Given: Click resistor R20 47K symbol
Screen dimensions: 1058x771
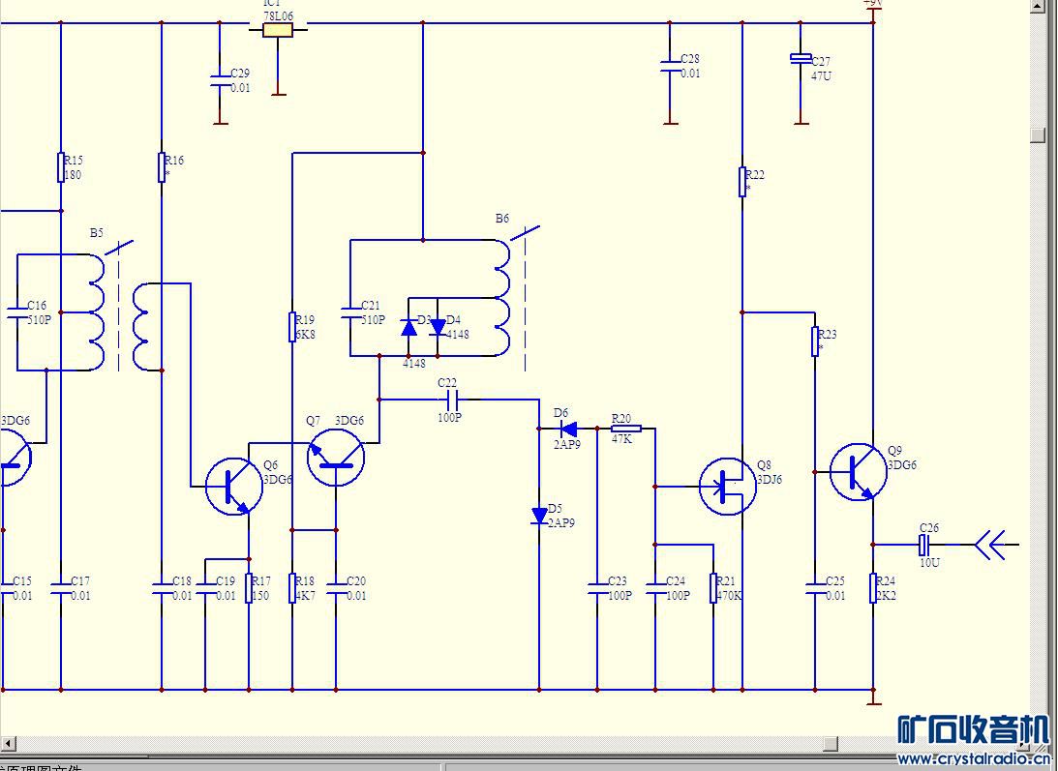Looking at the screenshot, I should click(x=626, y=429).
